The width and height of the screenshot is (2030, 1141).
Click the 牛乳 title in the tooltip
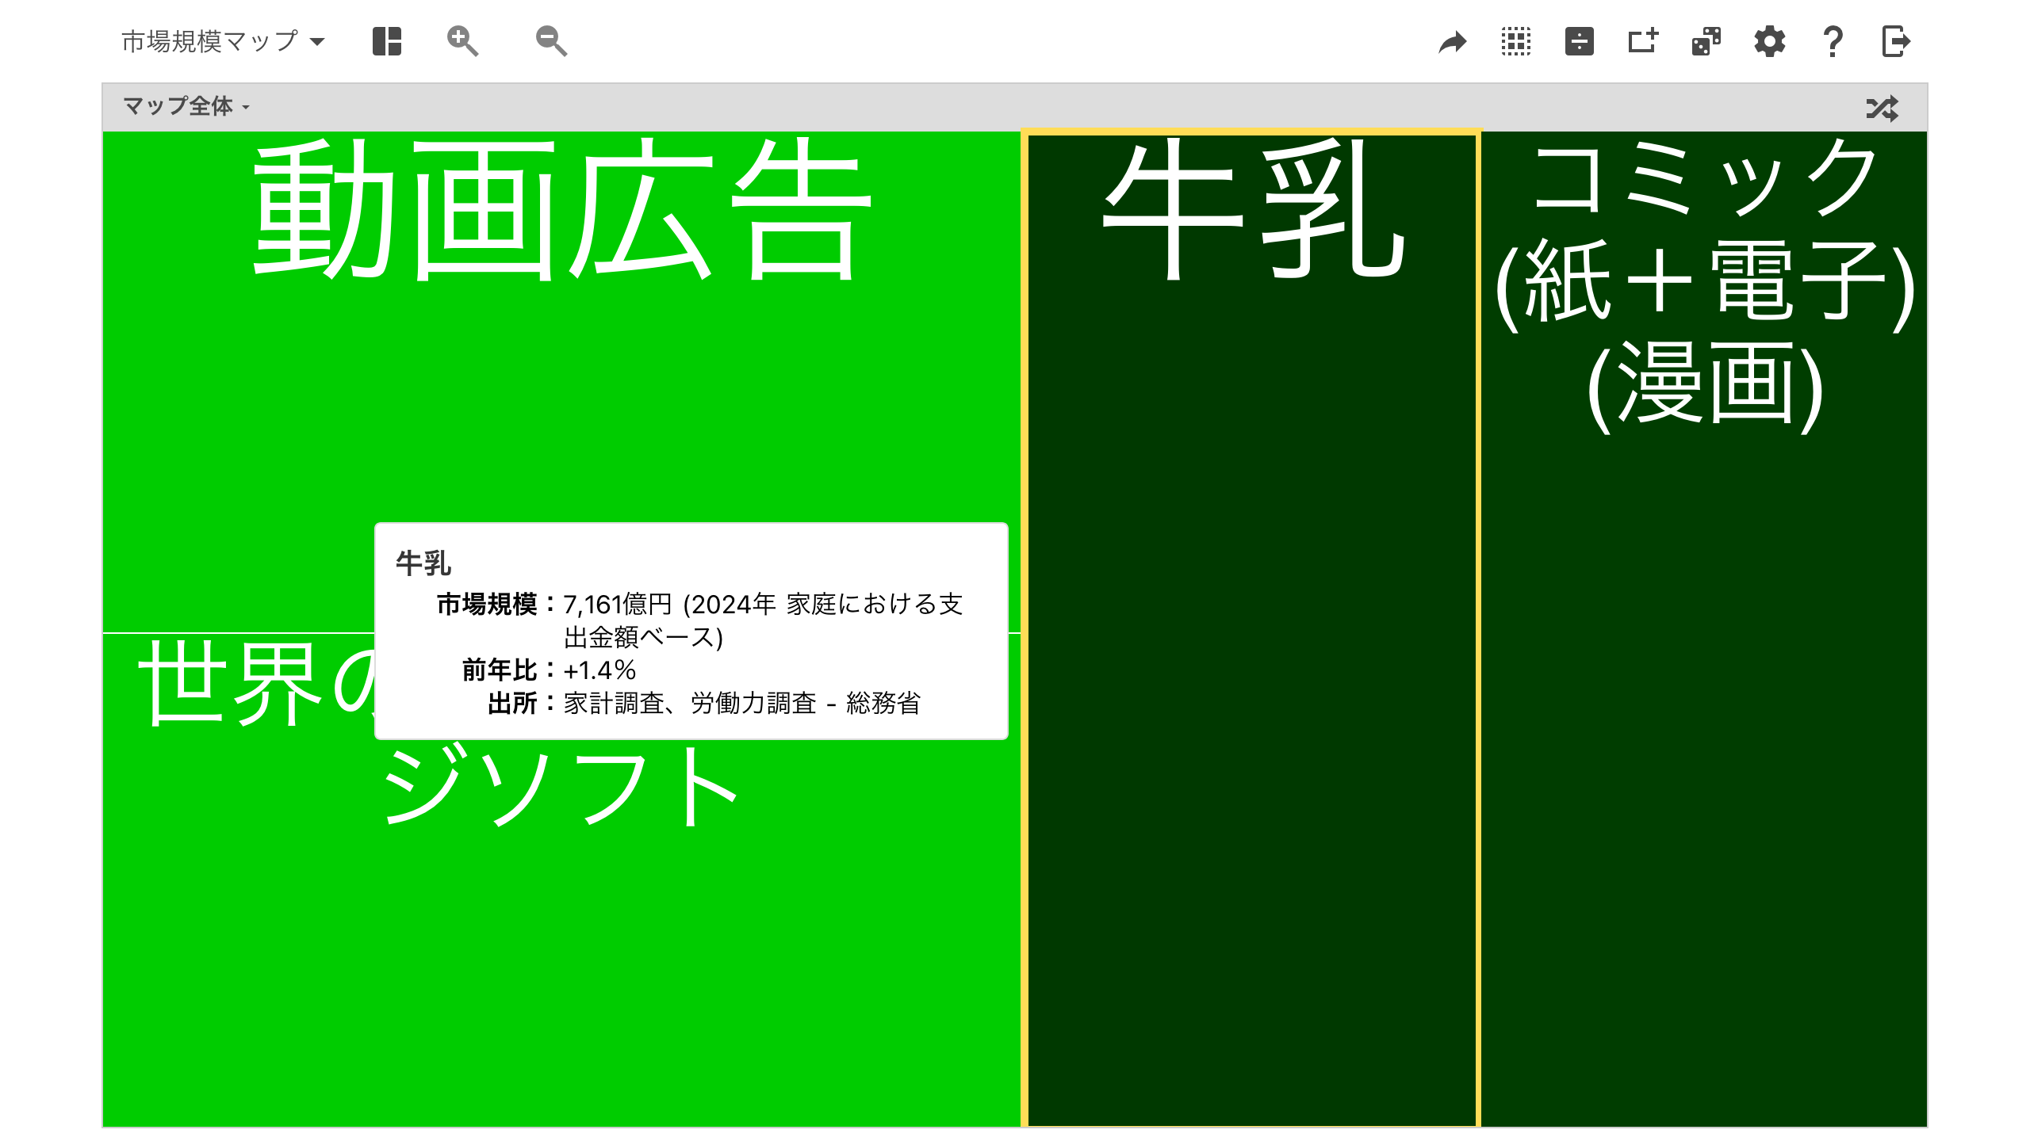click(x=423, y=563)
